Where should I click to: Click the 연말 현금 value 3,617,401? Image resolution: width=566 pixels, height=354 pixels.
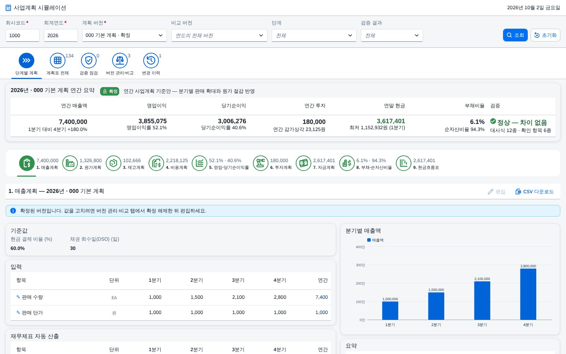pyautogui.click(x=391, y=121)
